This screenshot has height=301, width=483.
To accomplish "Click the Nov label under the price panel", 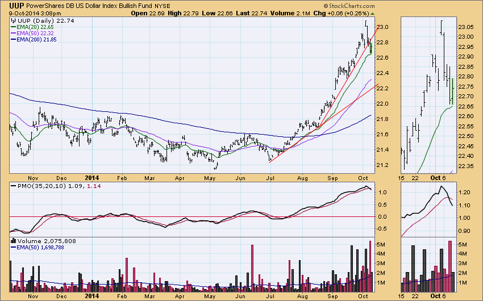I will tap(33, 178).
